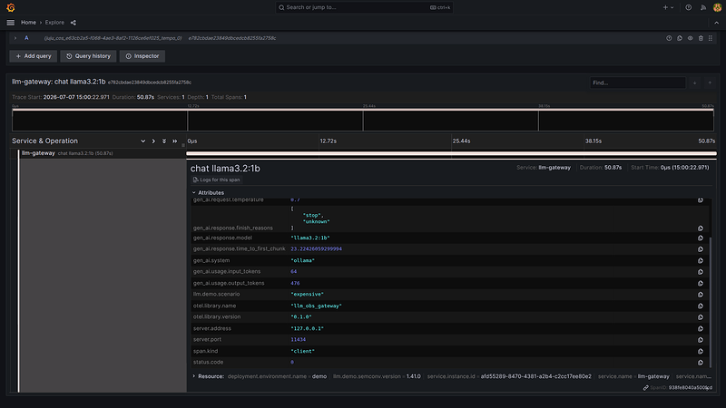This screenshot has height=408, width=726.
Task: Open the Inspector button
Action: point(142,56)
